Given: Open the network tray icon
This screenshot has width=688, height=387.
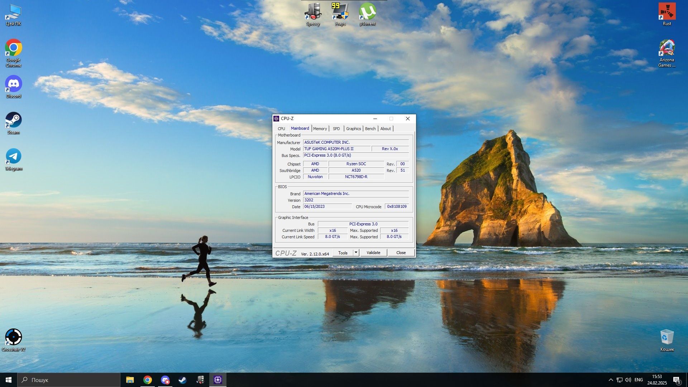Looking at the screenshot, I should click(x=620, y=380).
